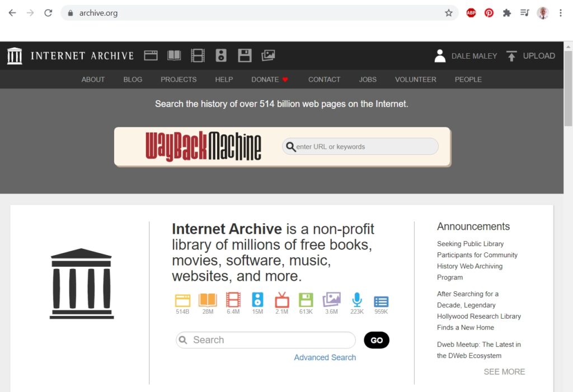Image resolution: width=573 pixels, height=392 pixels.
Task: Open the ABOUT menu item
Action: [x=93, y=79]
